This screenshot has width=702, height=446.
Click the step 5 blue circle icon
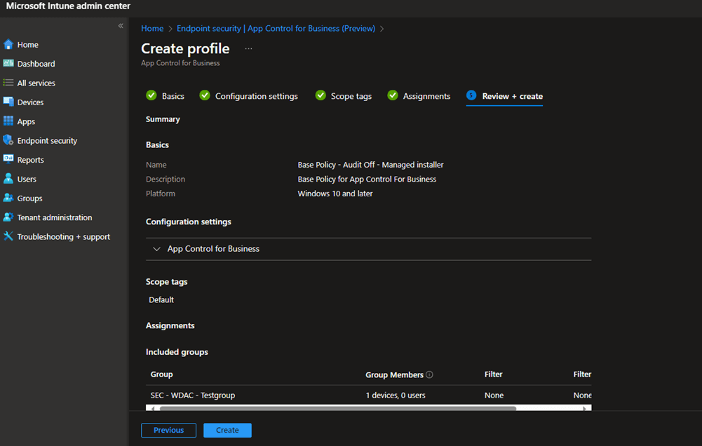click(471, 95)
